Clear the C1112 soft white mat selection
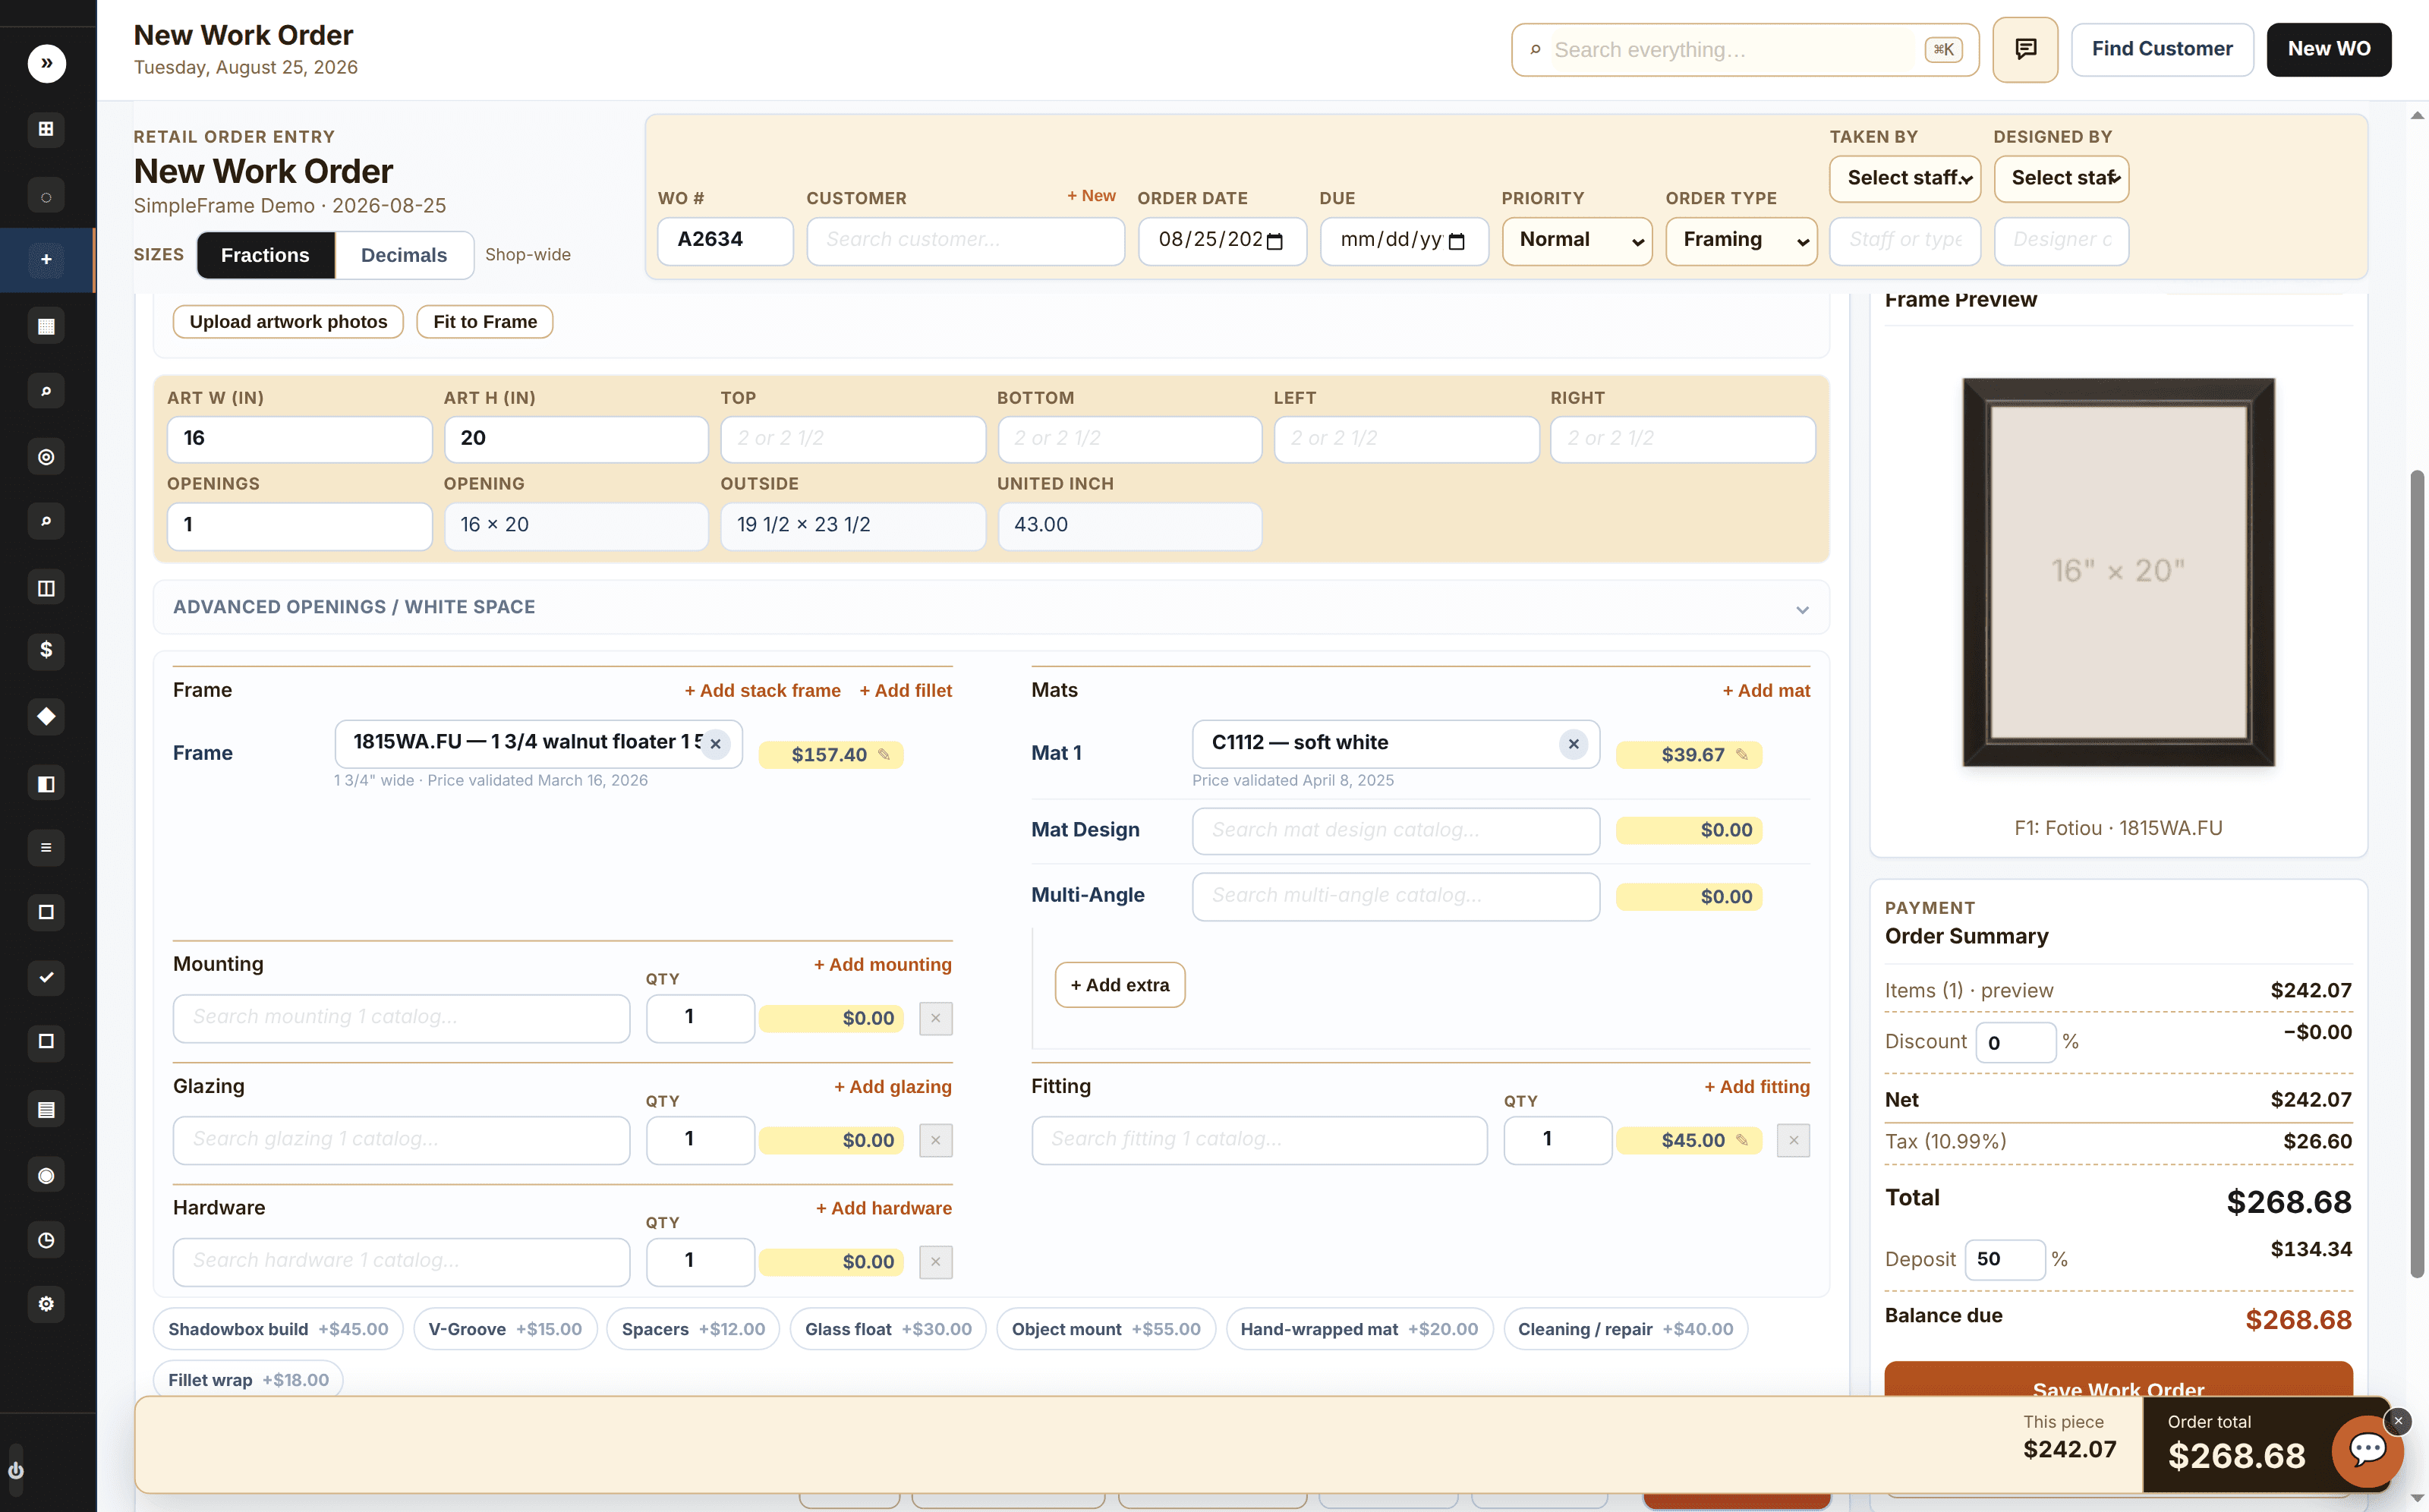This screenshot has height=1512, width=2429. pos(1573,744)
